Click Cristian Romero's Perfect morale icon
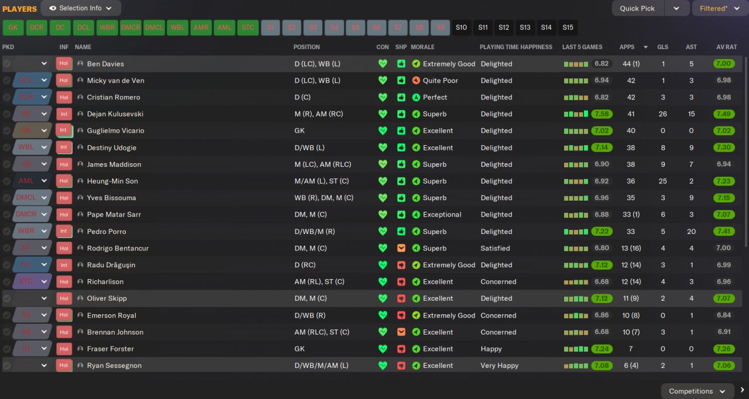Viewport: 749px width, 399px height. click(x=416, y=97)
